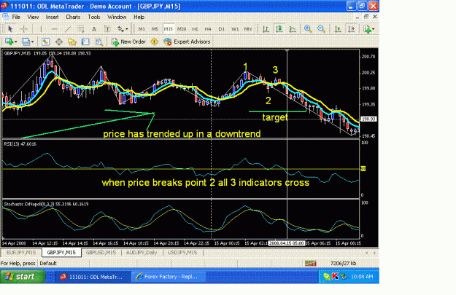Click the red K tray icon

pyautogui.click(x=335, y=276)
